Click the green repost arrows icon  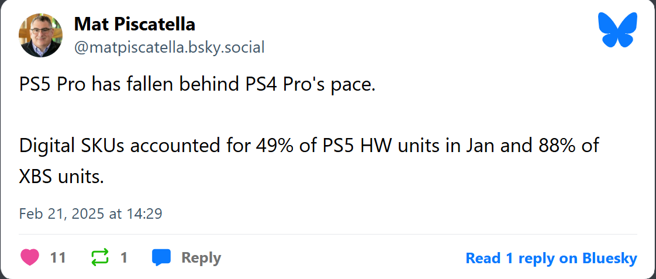coord(100,257)
